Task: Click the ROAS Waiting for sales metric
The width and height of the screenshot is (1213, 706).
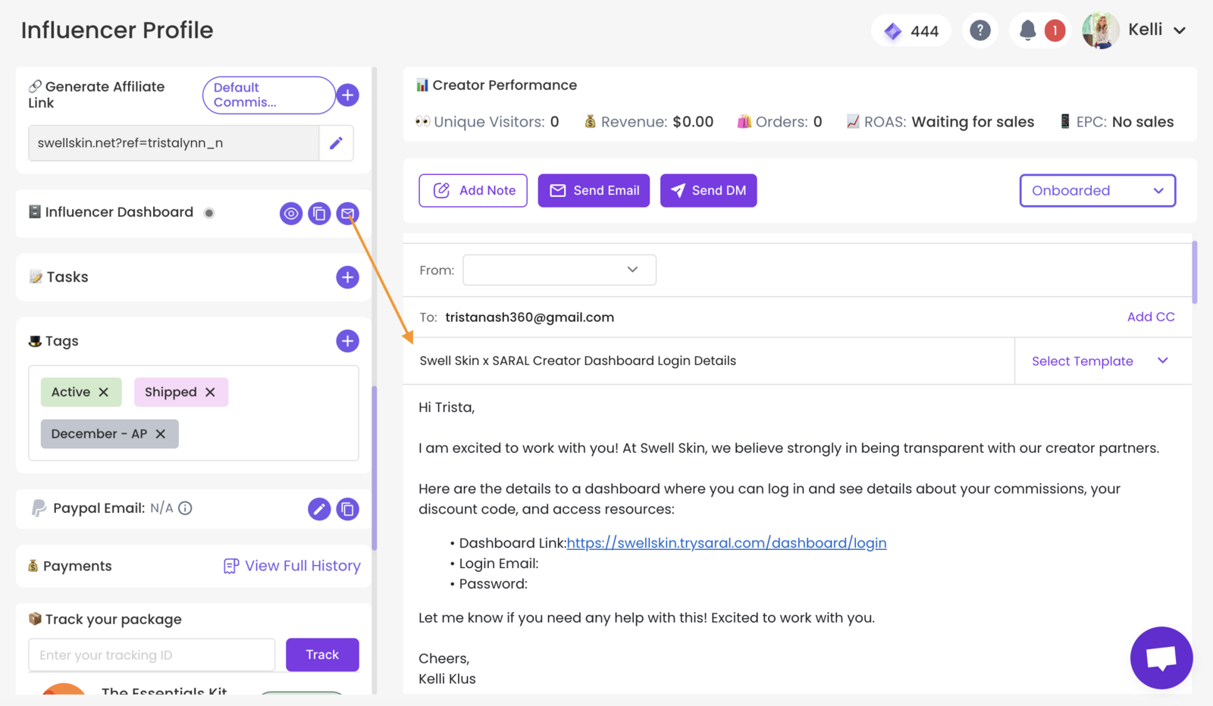Action: [940, 122]
